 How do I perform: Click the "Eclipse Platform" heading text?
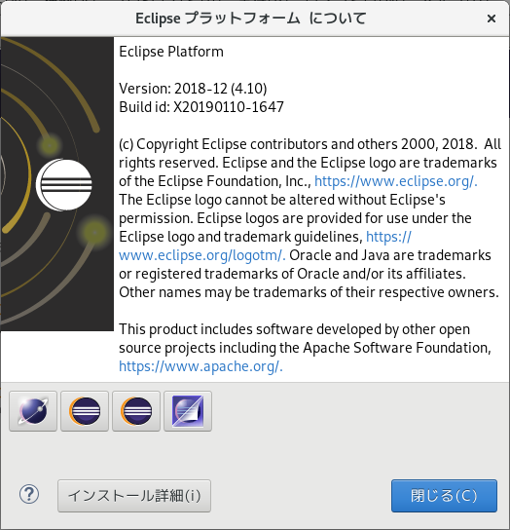click(171, 52)
